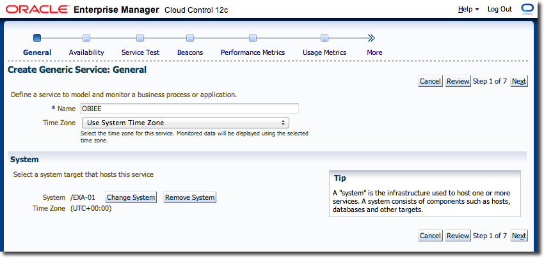
Task: Focus the Name text field containing OBIEE
Action: (189, 109)
